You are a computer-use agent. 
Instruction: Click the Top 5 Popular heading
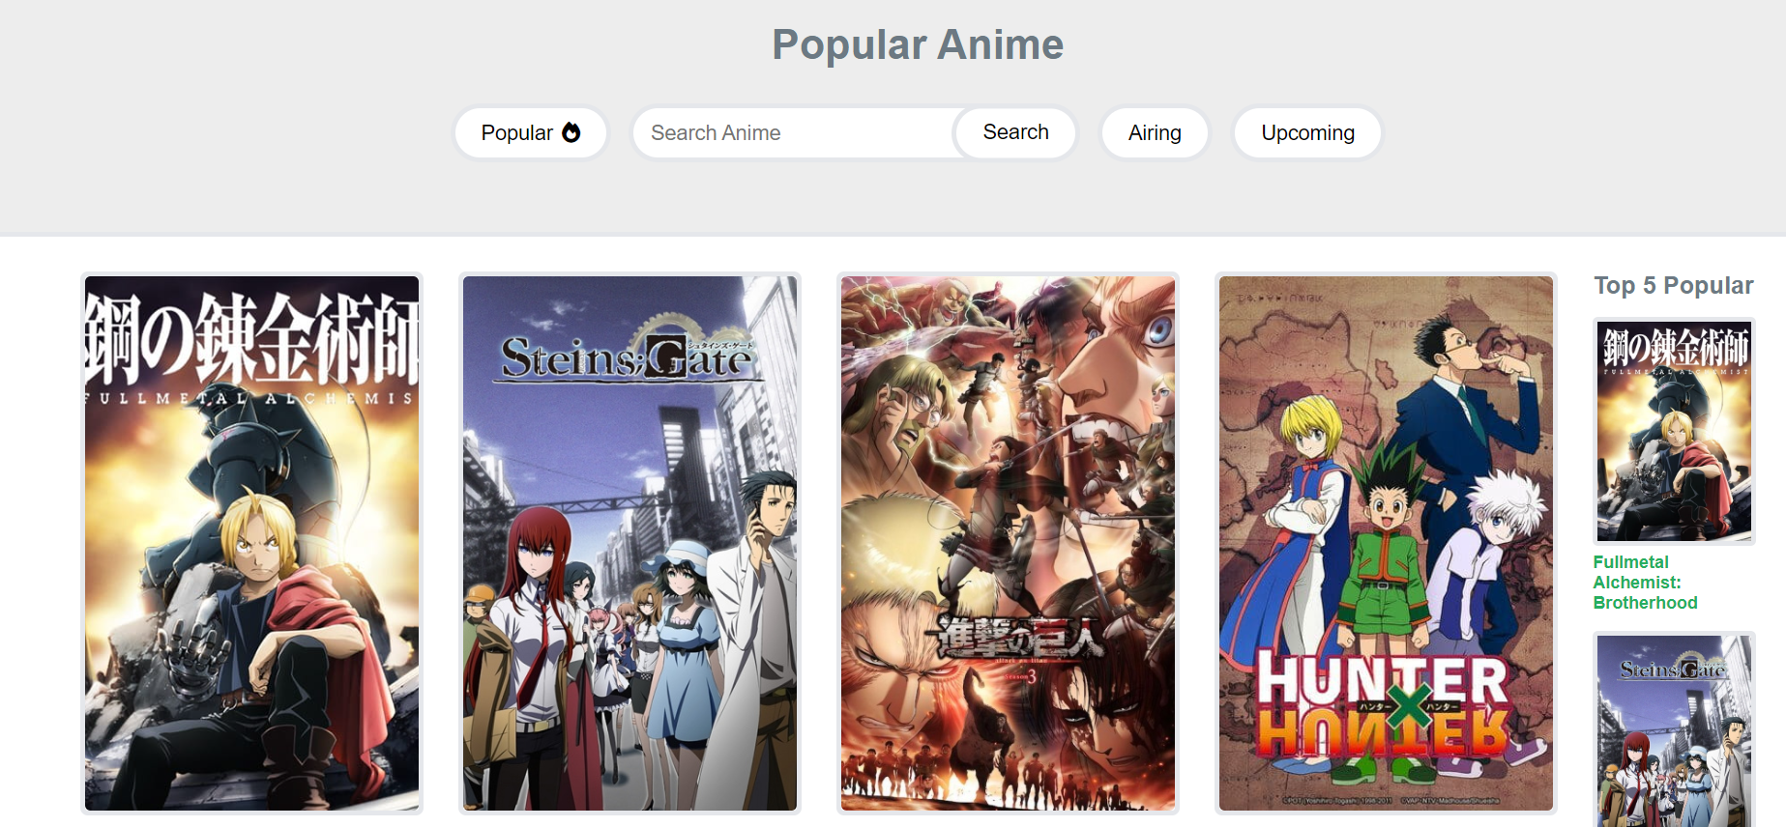(1673, 286)
